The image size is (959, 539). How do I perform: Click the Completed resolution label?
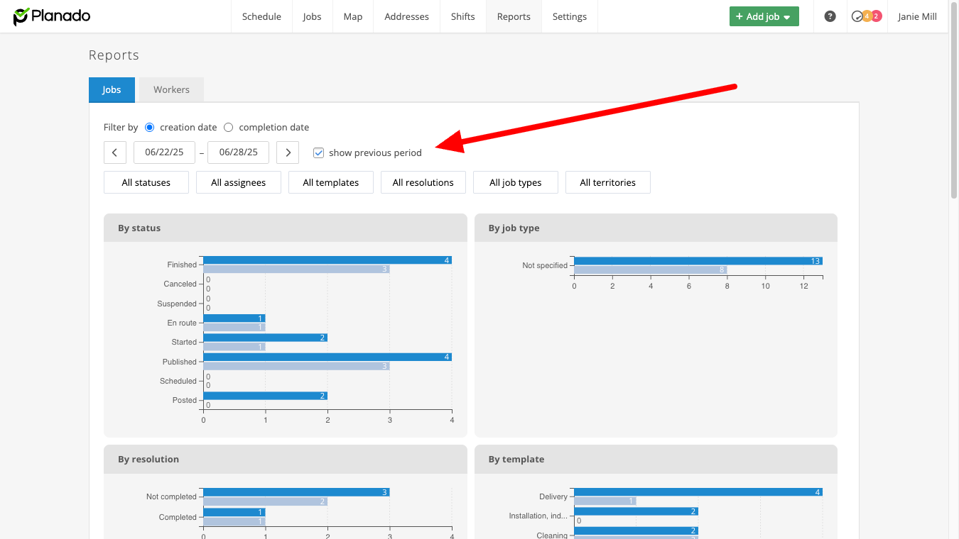point(178,517)
